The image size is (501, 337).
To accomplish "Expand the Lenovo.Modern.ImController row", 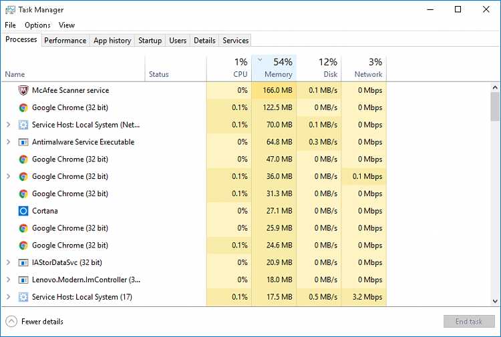I will coord(9,280).
